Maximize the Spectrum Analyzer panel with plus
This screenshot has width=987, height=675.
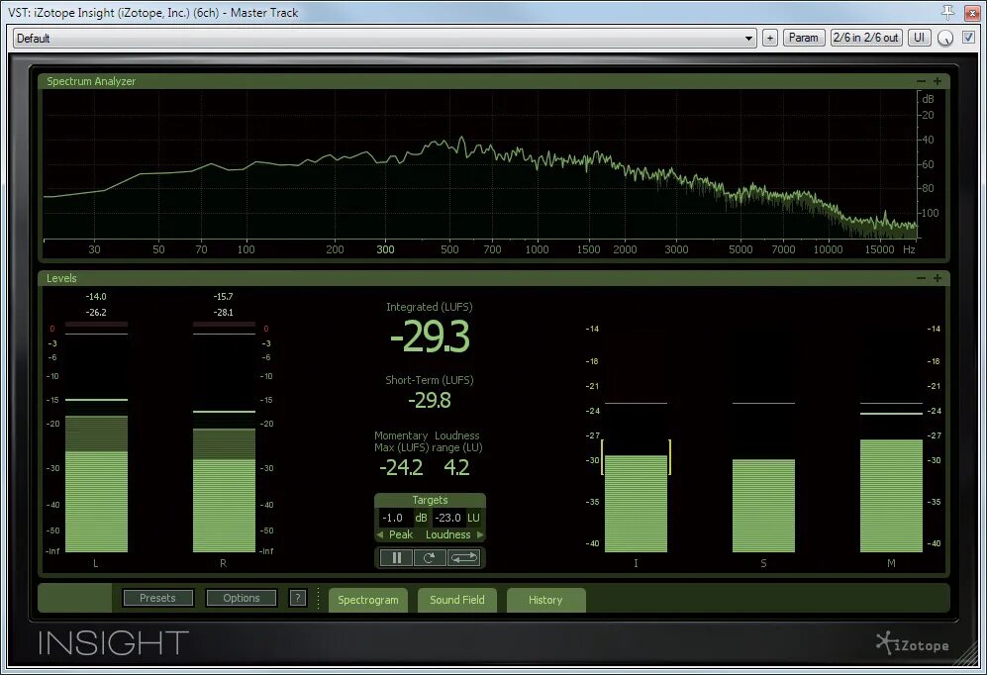938,81
